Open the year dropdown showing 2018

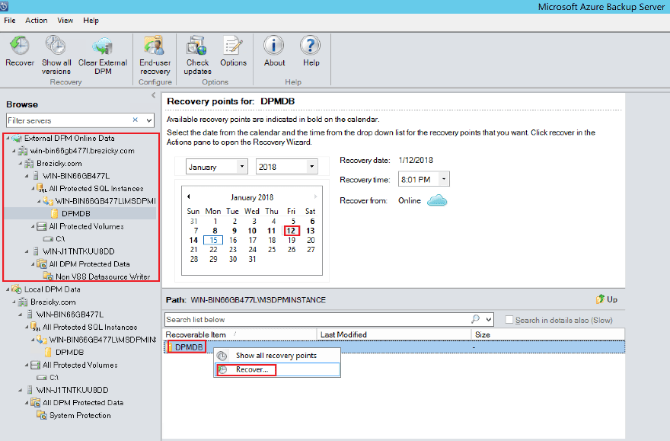pos(312,166)
